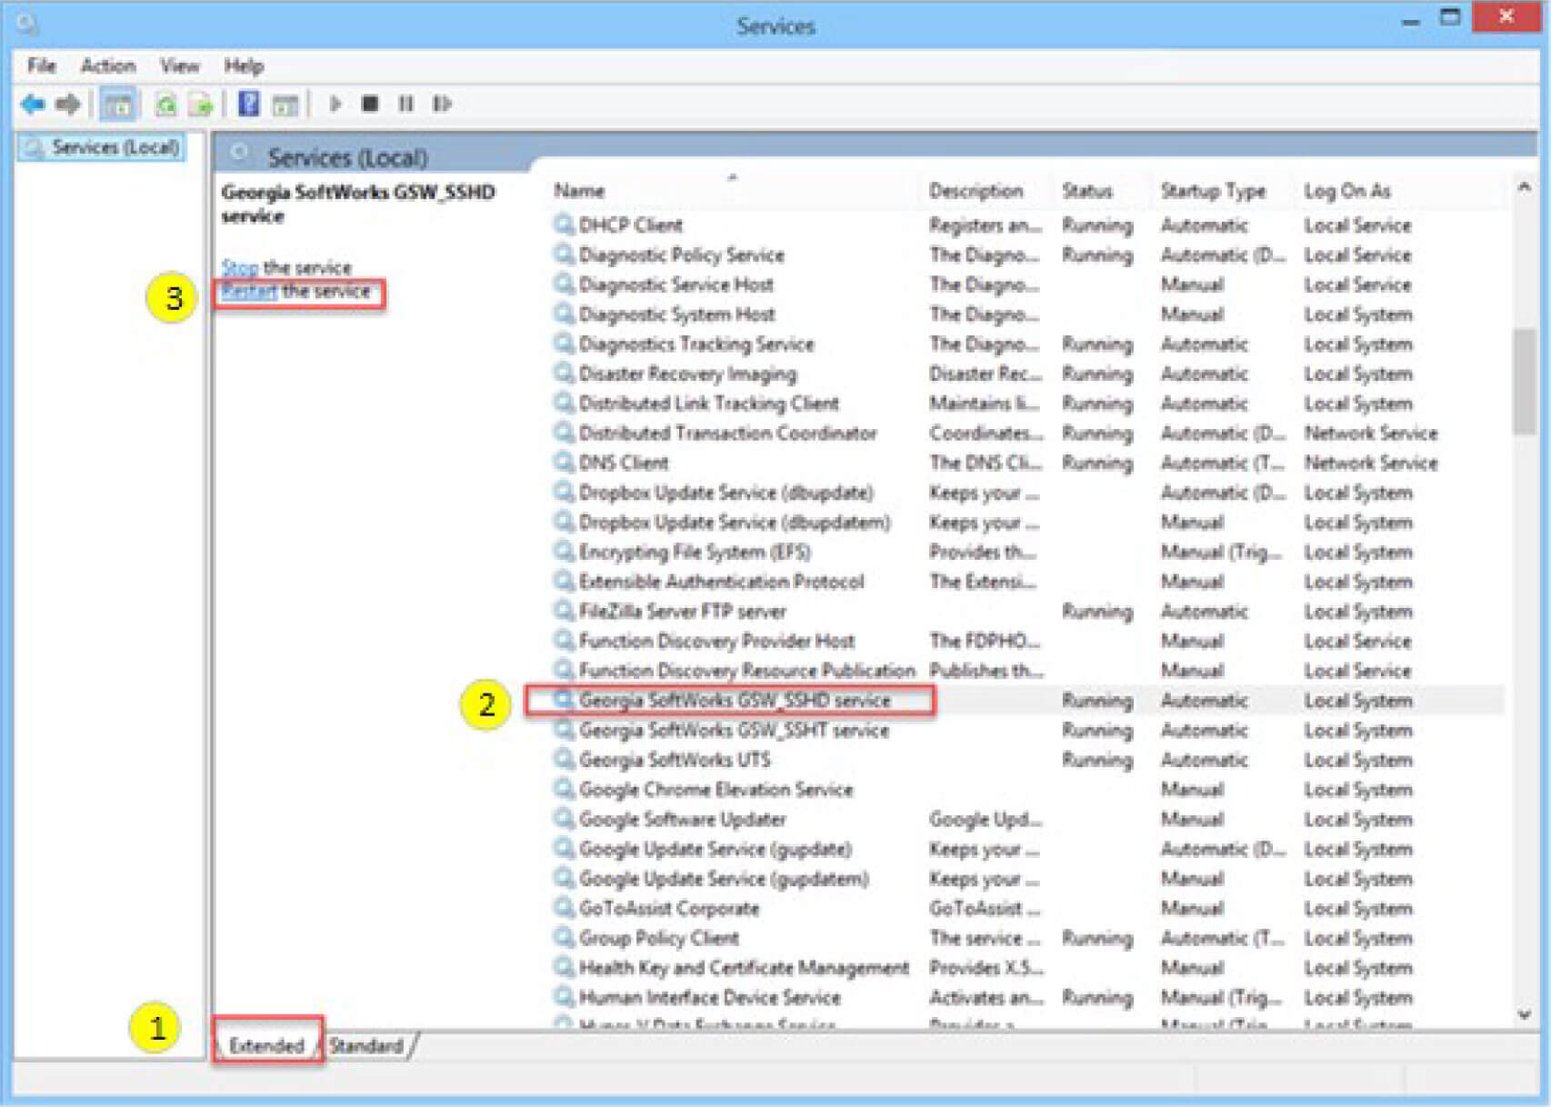The height and width of the screenshot is (1107, 1551).
Task: Click the Export List icon
Action: coord(200,105)
